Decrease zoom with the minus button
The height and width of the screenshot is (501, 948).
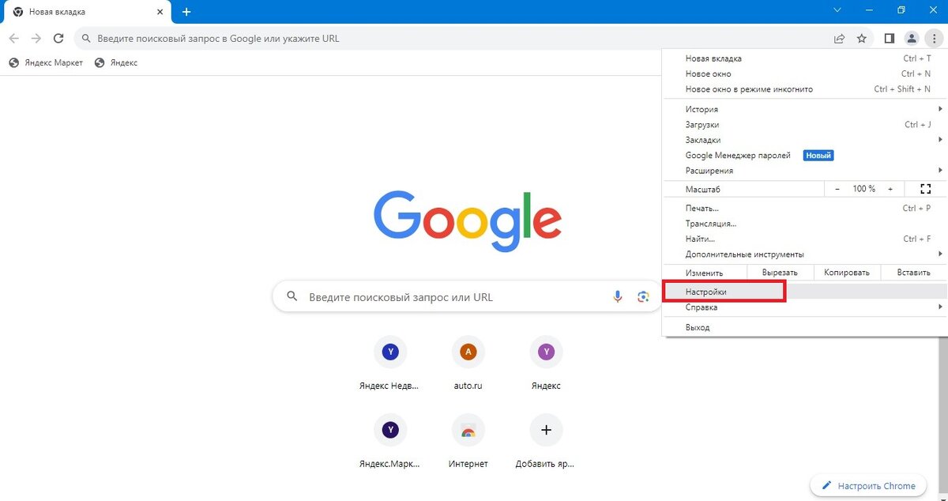[x=837, y=189]
